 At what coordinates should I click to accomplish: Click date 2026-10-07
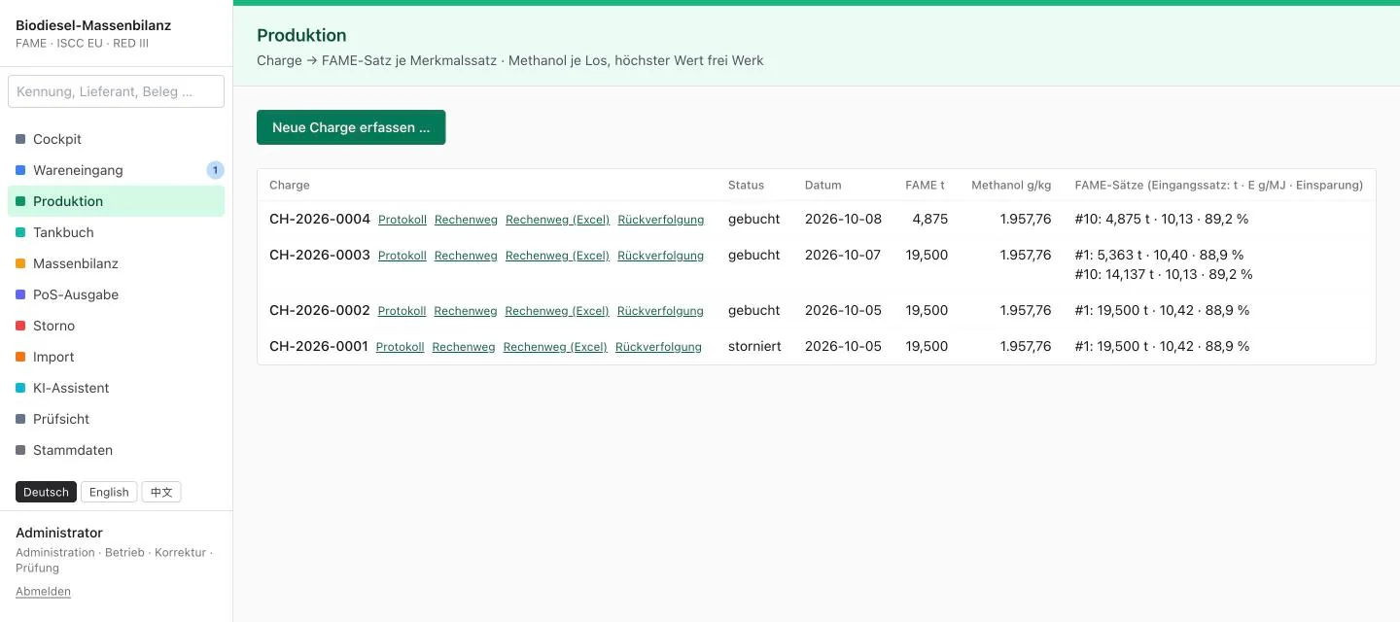[843, 255]
